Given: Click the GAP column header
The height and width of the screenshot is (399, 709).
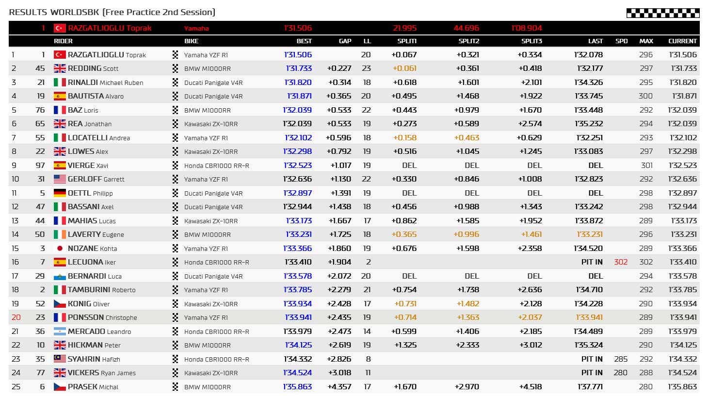Looking at the screenshot, I should pyautogui.click(x=345, y=41).
